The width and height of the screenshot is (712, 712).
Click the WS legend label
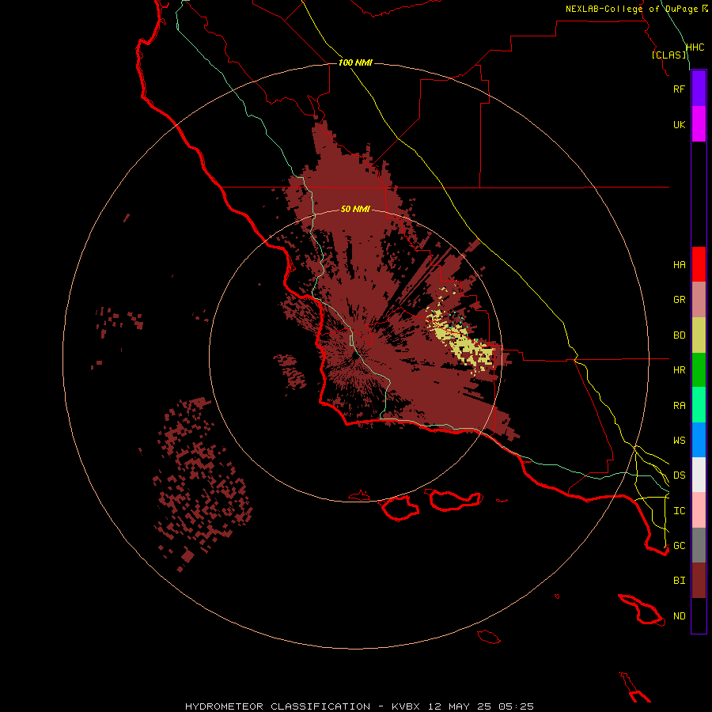679,441
